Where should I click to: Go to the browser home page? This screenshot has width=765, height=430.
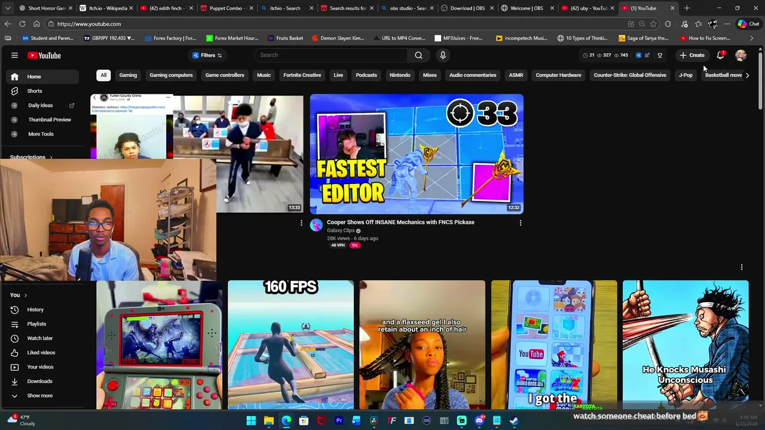pos(36,24)
